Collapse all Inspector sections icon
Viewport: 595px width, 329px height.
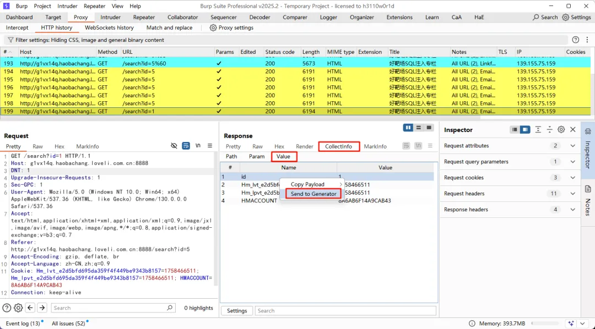(549, 130)
